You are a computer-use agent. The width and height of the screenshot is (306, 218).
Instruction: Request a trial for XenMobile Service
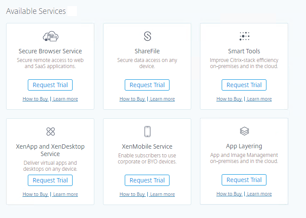click(x=147, y=180)
